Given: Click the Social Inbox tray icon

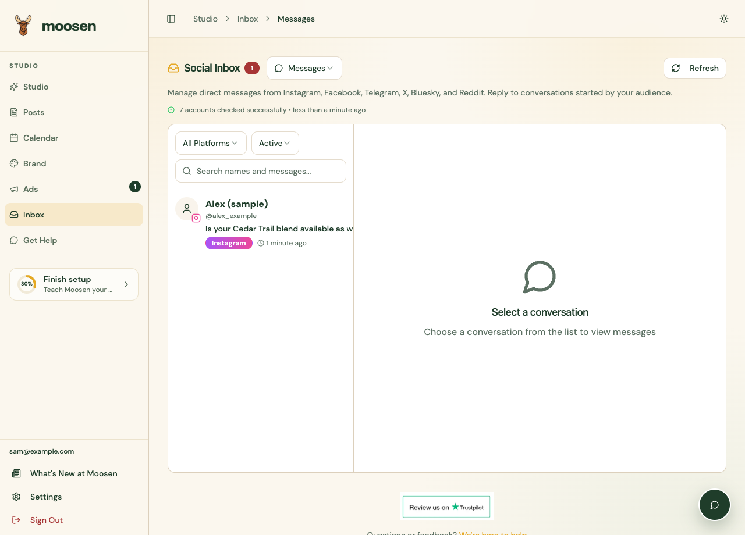Looking at the screenshot, I should point(173,68).
